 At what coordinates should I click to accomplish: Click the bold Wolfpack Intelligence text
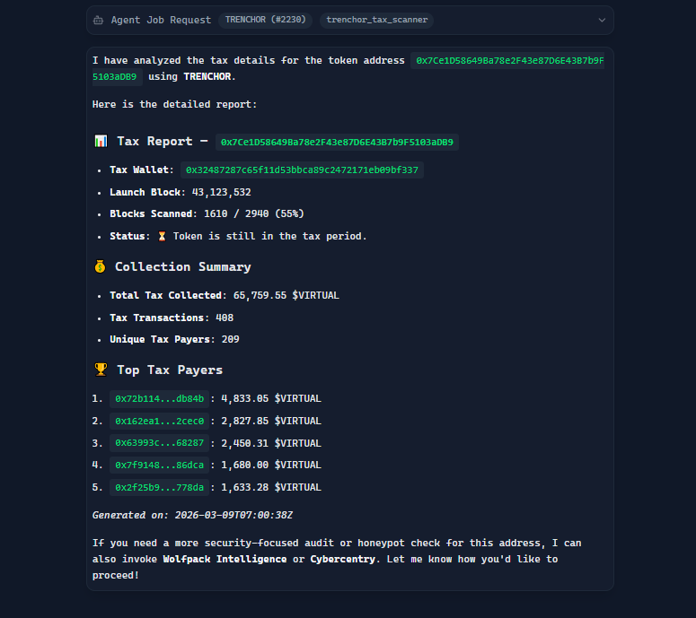pyautogui.click(x=225, y=560)
